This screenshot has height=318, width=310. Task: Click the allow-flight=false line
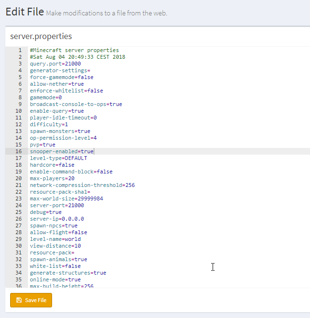(x=58, y=232)
